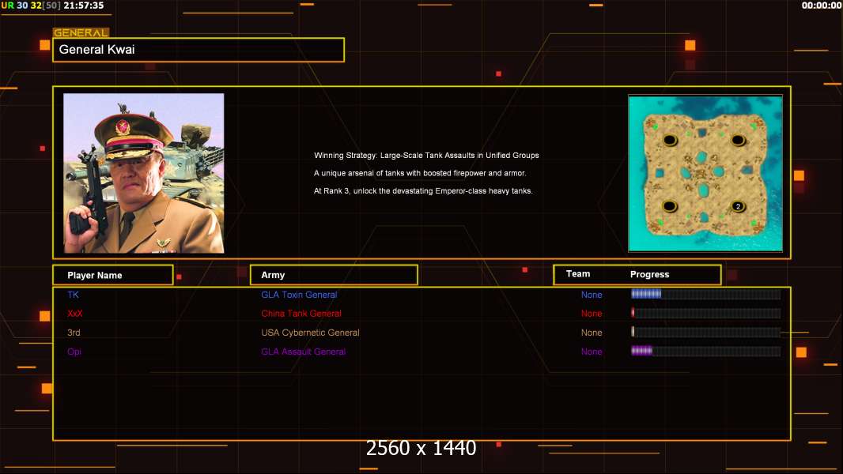Select player name XxX

[74, 314]
